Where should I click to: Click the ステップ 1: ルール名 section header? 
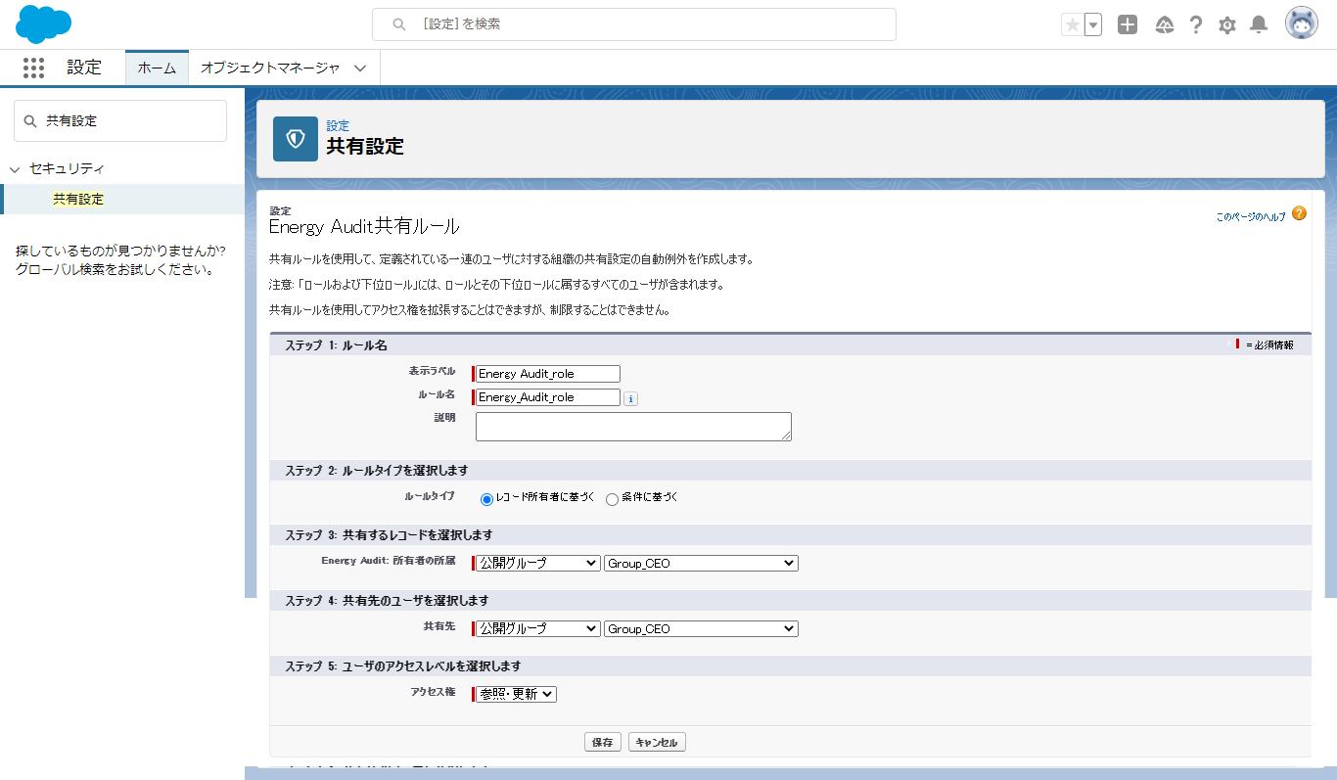click(790, 345)
